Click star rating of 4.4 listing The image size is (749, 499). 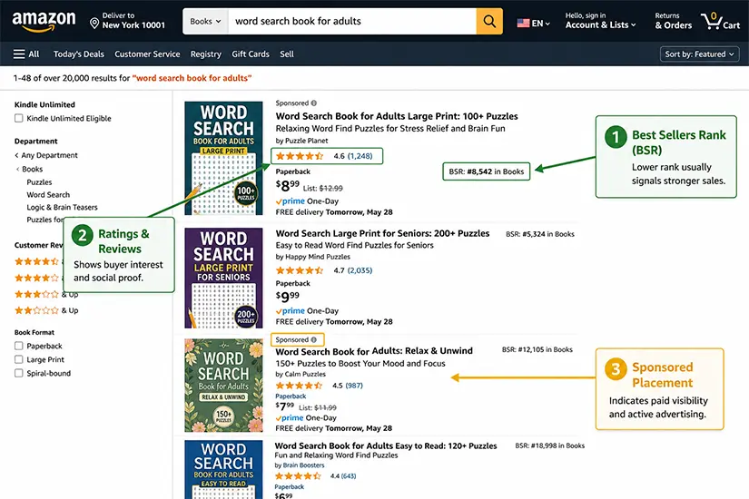click(x=298, y=476)
